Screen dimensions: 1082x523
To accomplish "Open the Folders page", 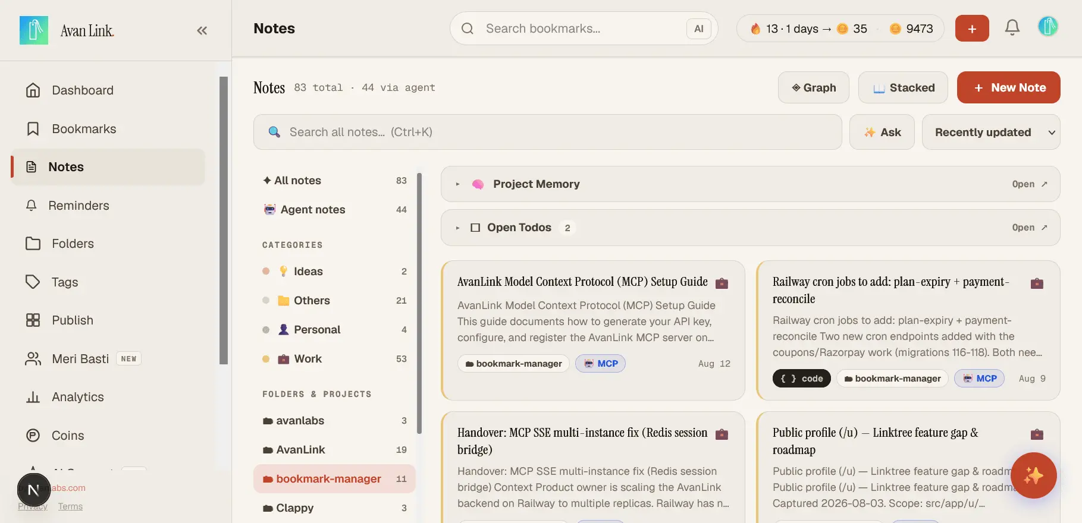I will click(108, 244).
